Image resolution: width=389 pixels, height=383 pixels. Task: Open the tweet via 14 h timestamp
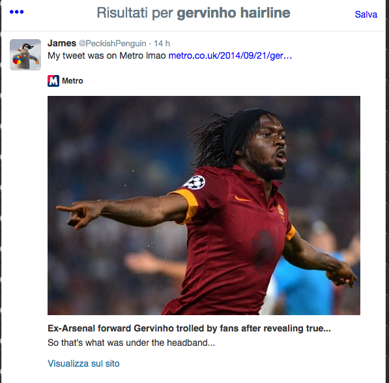pyautogui.click(x=162, y=44)
